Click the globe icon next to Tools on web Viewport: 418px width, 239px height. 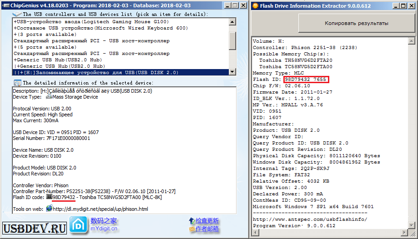[x=49, y=209]
